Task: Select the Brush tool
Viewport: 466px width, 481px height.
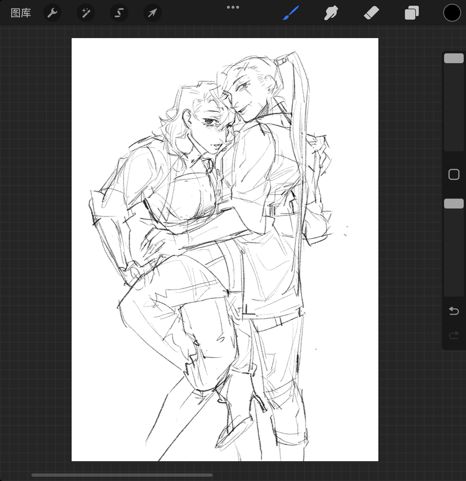Action: (290, 13)
